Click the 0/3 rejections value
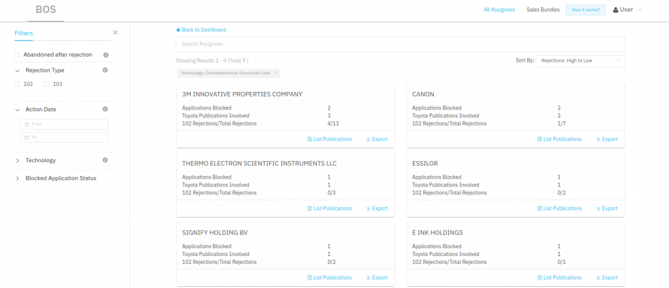669x288 pixels. 332,193
